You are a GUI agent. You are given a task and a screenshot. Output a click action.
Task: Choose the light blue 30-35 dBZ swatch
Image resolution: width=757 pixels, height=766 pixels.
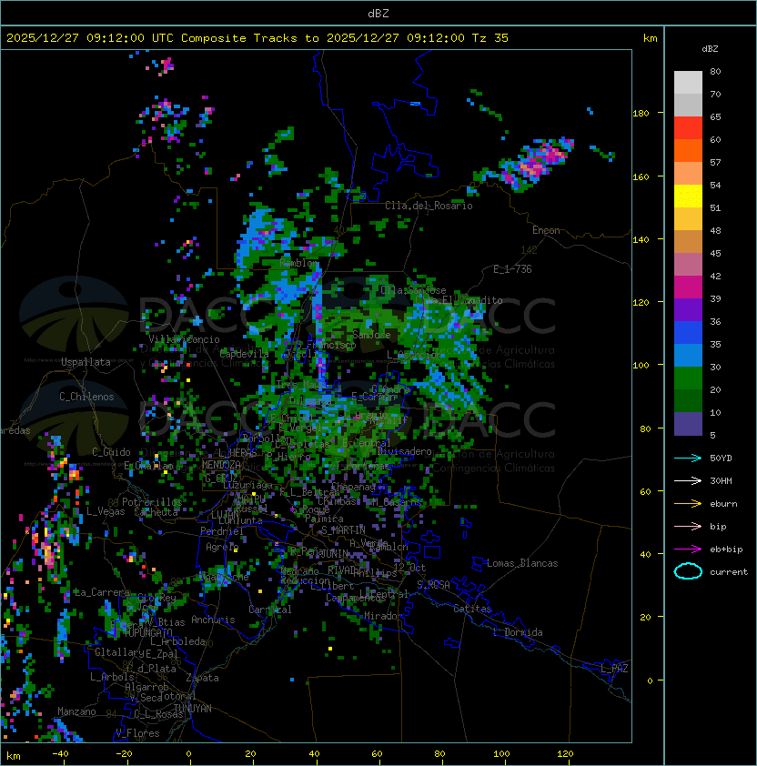(688, 356)
